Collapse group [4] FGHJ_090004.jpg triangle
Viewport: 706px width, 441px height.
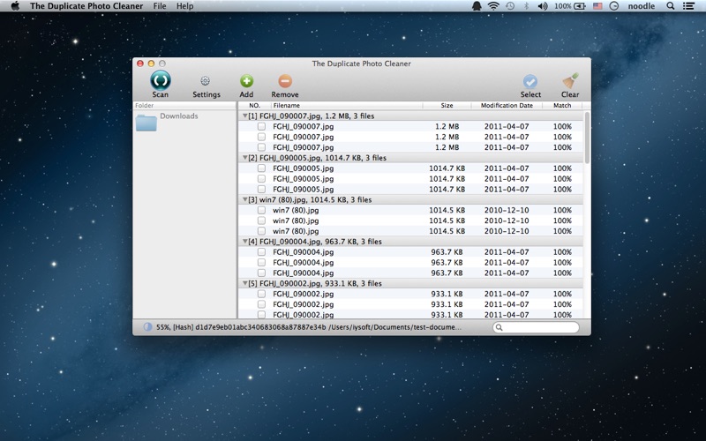(245, 241)
